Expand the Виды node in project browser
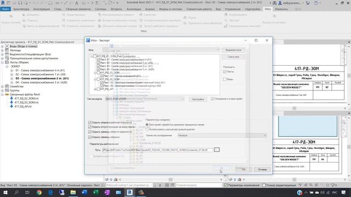Screen dimensions: 351x197 (2, 46)
